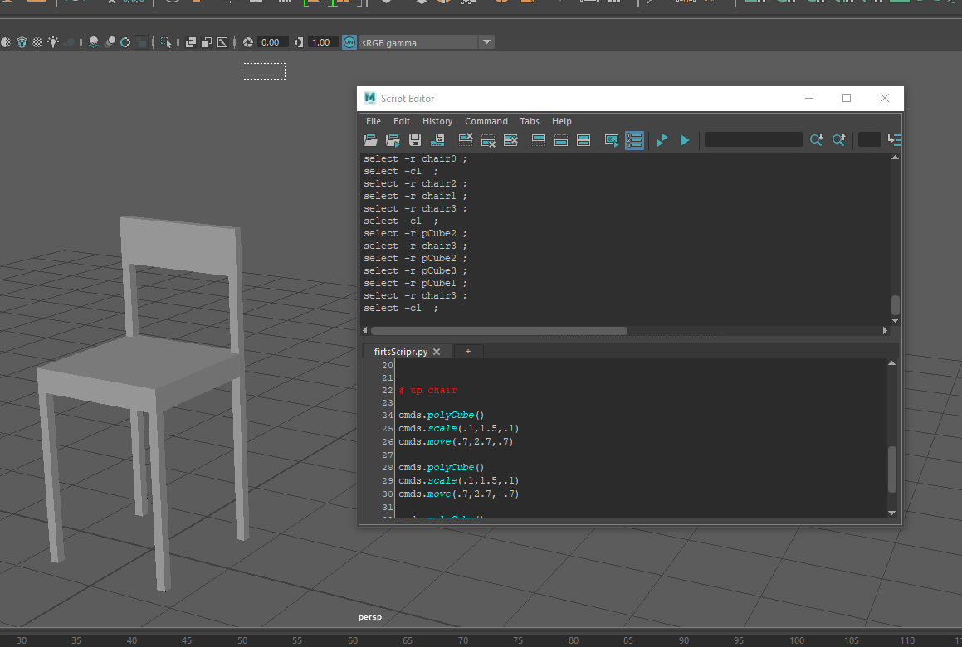962x647 pixels.
Task: Toggle multisample anti-aliasing icon
Action: tap(125, 42)
